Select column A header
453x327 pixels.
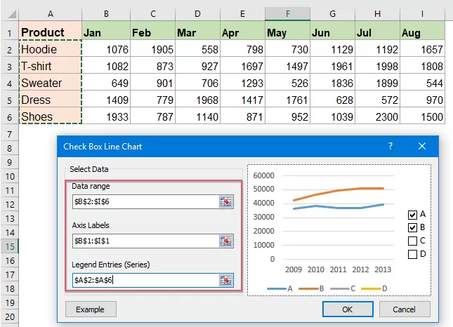51,14
